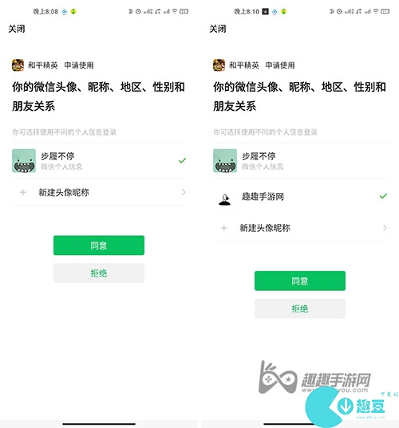Tap 和平精英 game icon in right screen
The height and width of the screenshot is (428, 399).
219,65
